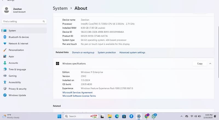Navigate to Time & language
Viewport: 219px width, 120px height.
pos(17,69)
